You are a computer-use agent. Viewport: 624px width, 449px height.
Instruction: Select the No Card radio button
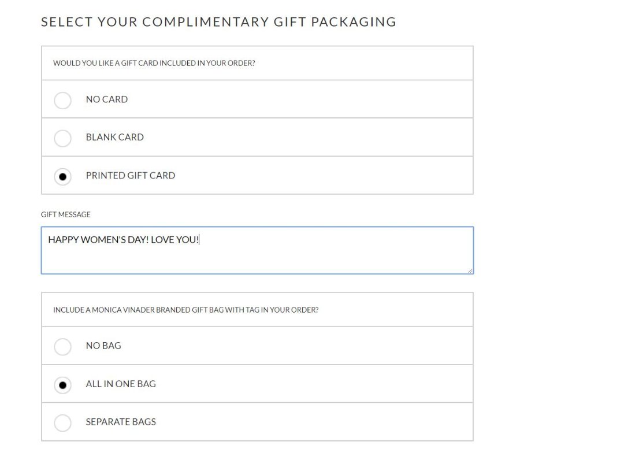pyautogui.click(x=62, y=100)
